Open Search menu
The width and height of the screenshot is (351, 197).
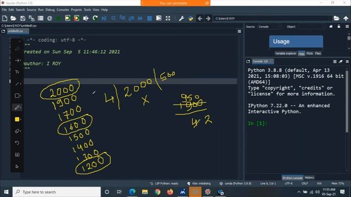click(20, 10)
